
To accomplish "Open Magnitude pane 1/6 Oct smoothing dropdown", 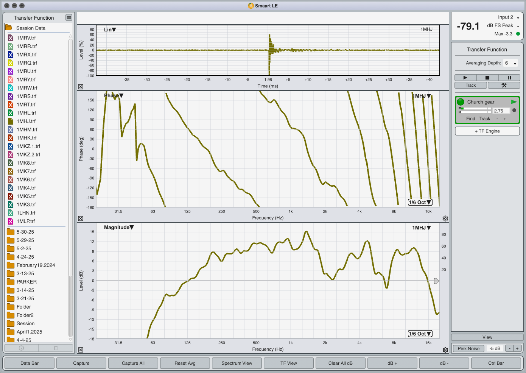I will (420, 334).
